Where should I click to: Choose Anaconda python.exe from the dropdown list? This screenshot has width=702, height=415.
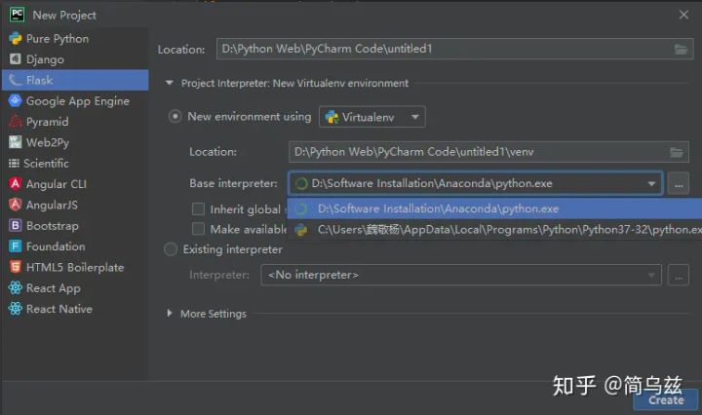click(494, 208)
